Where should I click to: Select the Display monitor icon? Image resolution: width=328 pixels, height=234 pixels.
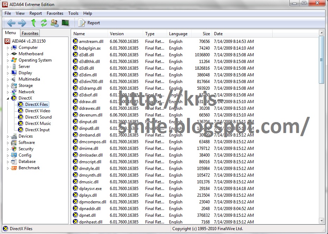click(x=14, y=73)
